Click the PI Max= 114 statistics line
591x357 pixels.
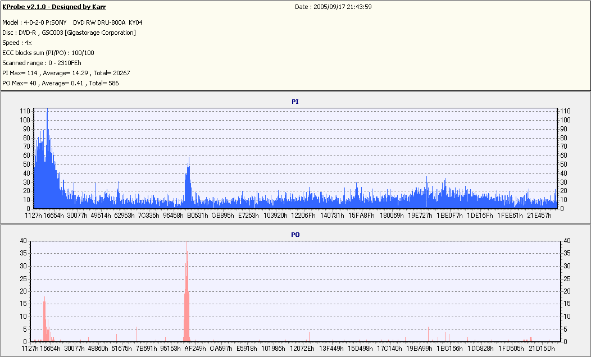[66, 73]
